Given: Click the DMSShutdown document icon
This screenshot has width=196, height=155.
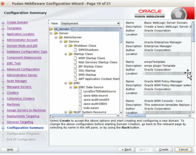Looking at the screenshot, I should pyautogui.click(x=75, y=50).
